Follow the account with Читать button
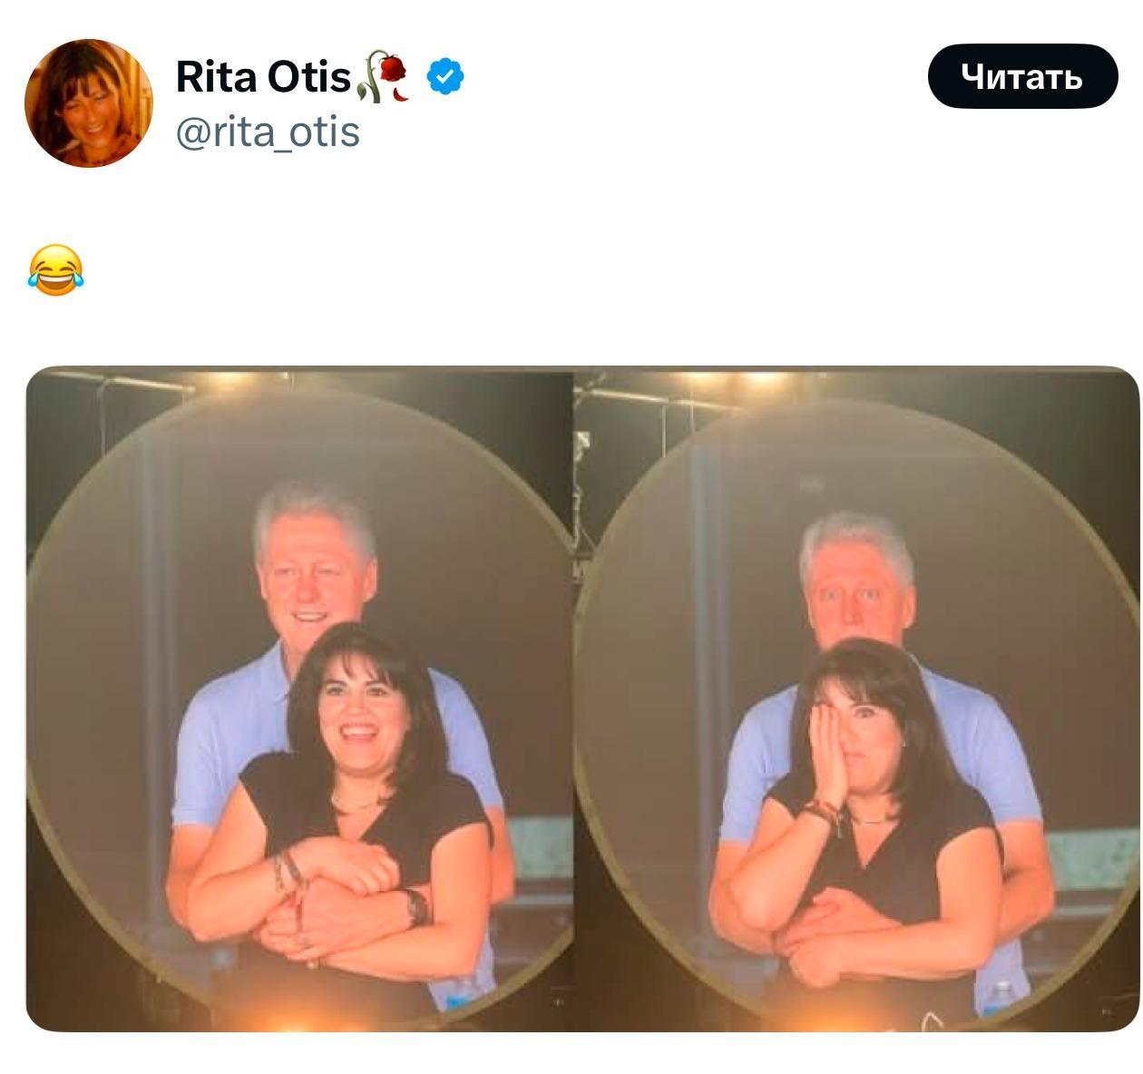This screenshot has width=1143, height=1074. coord(1022,76)
